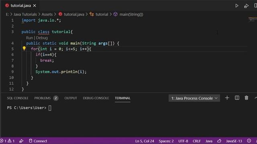Click the 'class' keyword with red underline
Image resolution: width=257 pixels, height=144 pixels.
coord(44,32)
